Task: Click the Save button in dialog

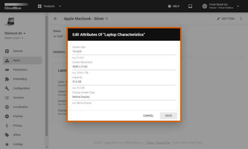Action: coord(168,116)
